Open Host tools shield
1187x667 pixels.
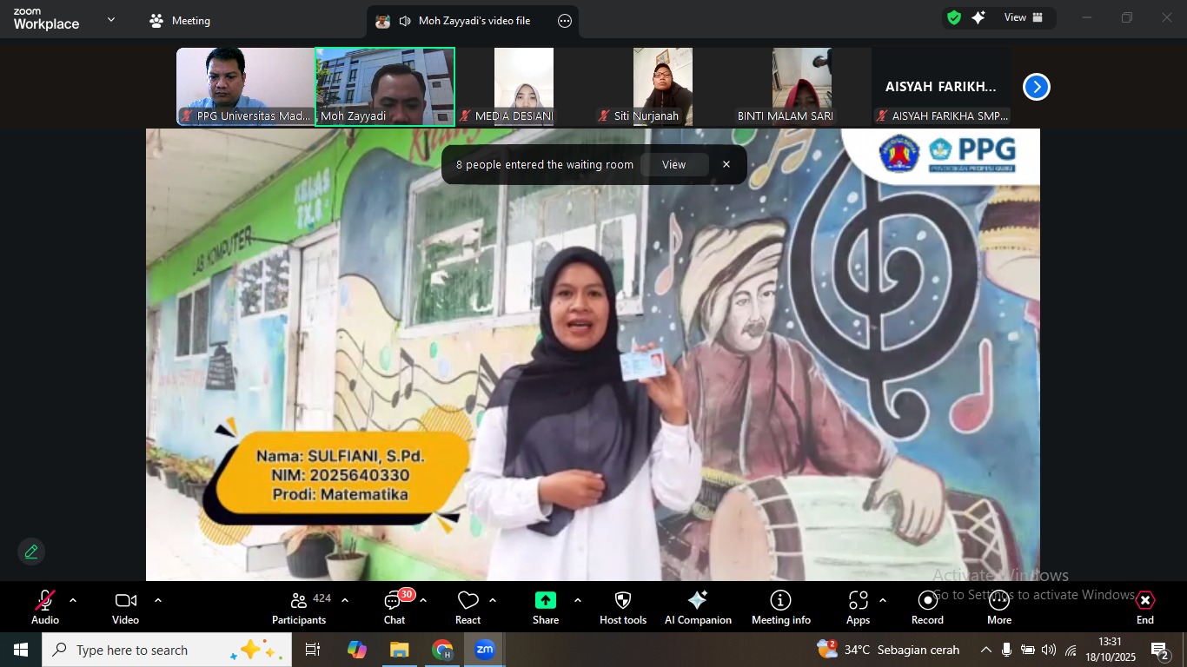click(x=623, y=606)
